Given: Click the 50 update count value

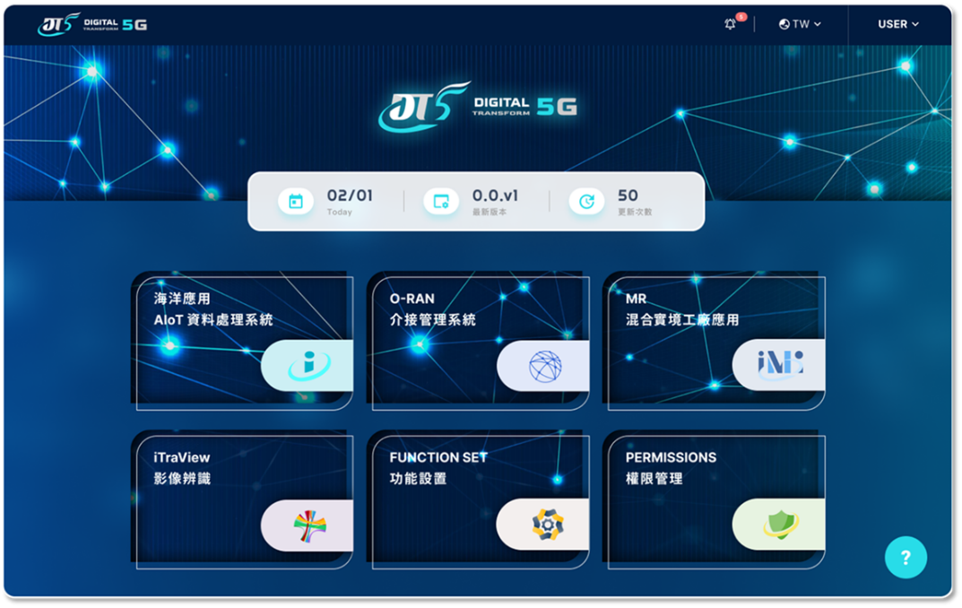Looking at the screenshot, I should [628, 195].
